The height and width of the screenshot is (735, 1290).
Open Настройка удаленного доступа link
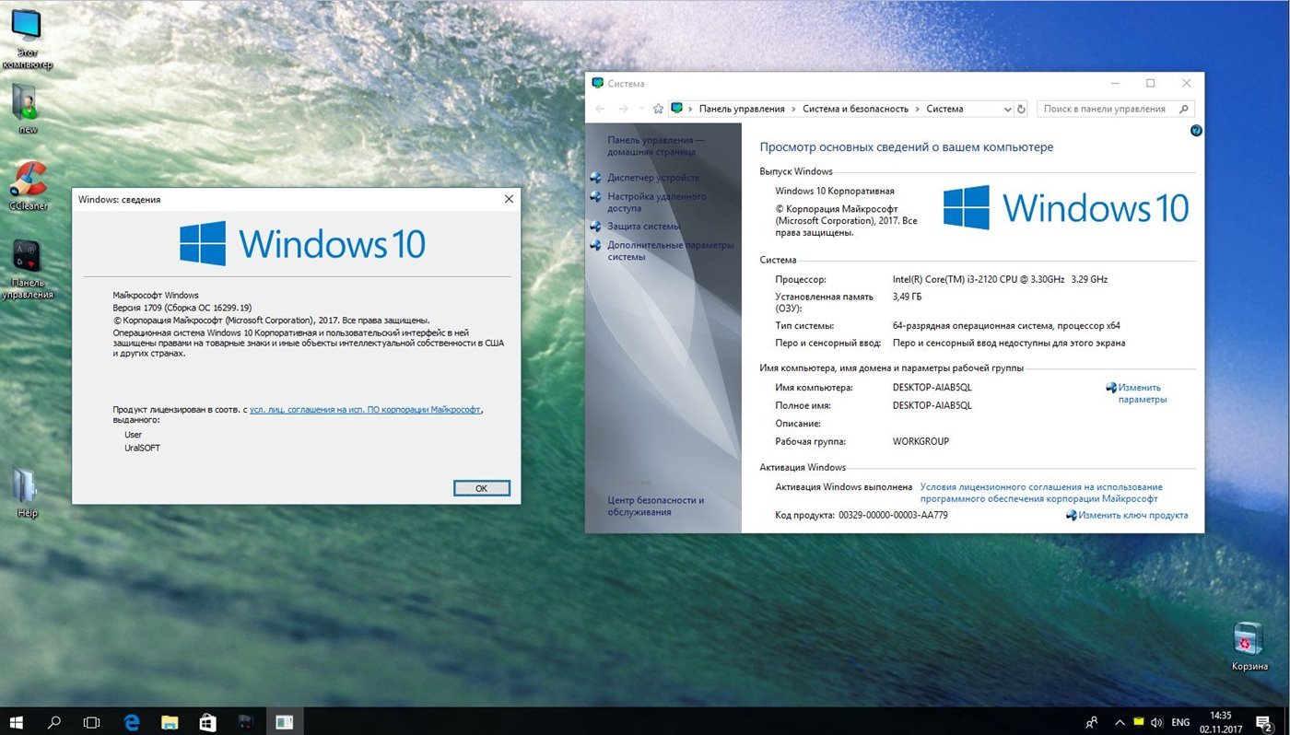click(657, 202)
